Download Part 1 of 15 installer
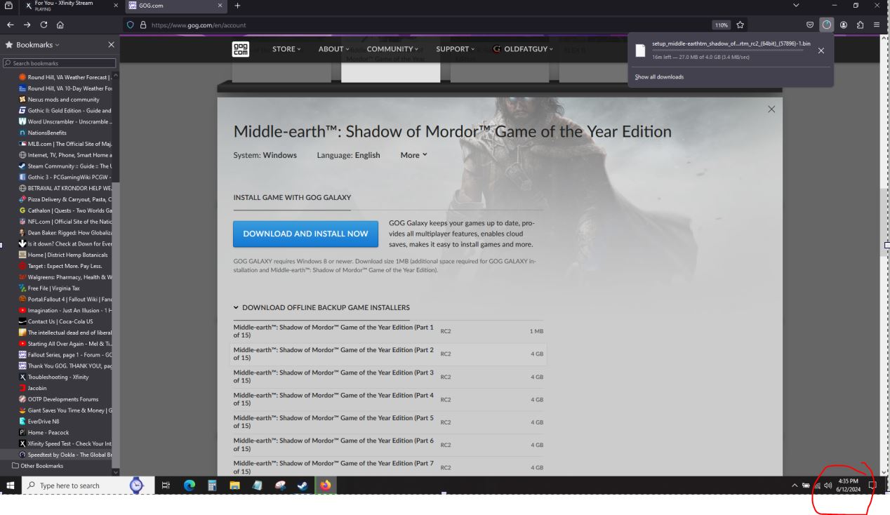The image size is (890, 515). [388, 331]
